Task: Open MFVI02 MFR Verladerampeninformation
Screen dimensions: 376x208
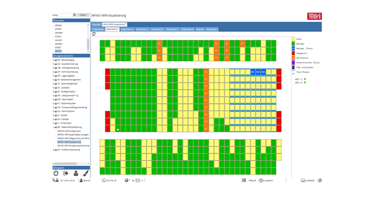Action: (x=73, y=146)
